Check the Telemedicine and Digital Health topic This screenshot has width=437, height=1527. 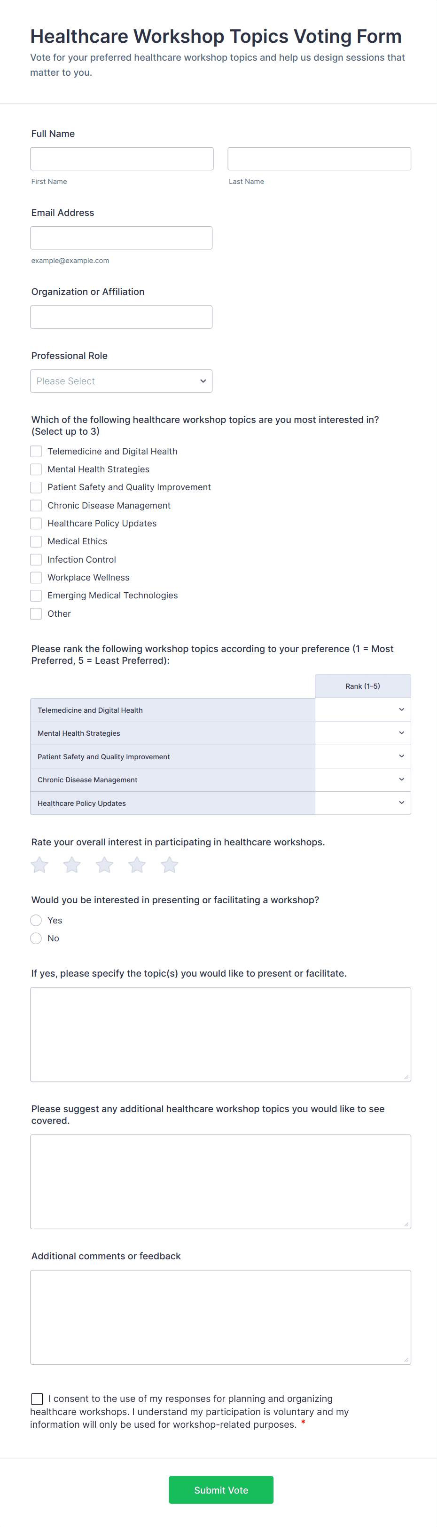36,451
